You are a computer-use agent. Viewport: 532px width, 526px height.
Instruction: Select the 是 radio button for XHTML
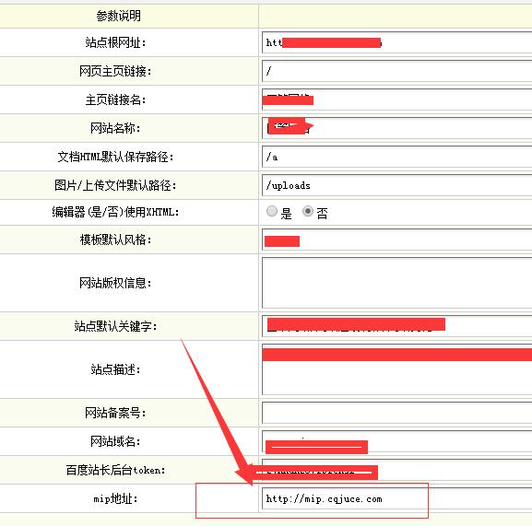[x=271, y=211]
